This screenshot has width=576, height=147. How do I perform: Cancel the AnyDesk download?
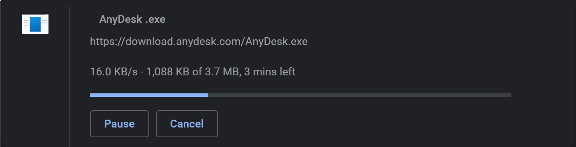[x=187, y=124]
